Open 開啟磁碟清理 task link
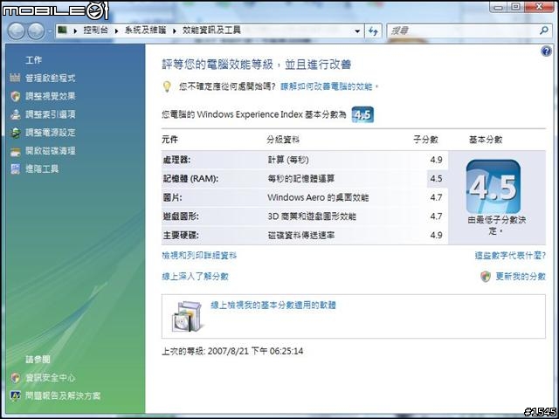The image size is (559, 419). pyautogui.click(x=51, y=151)
